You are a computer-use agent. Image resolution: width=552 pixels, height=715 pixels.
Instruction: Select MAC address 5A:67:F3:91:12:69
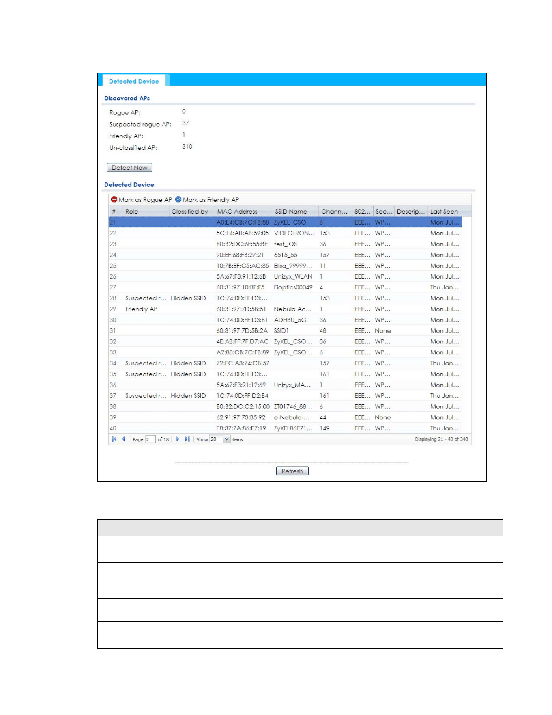241,385
